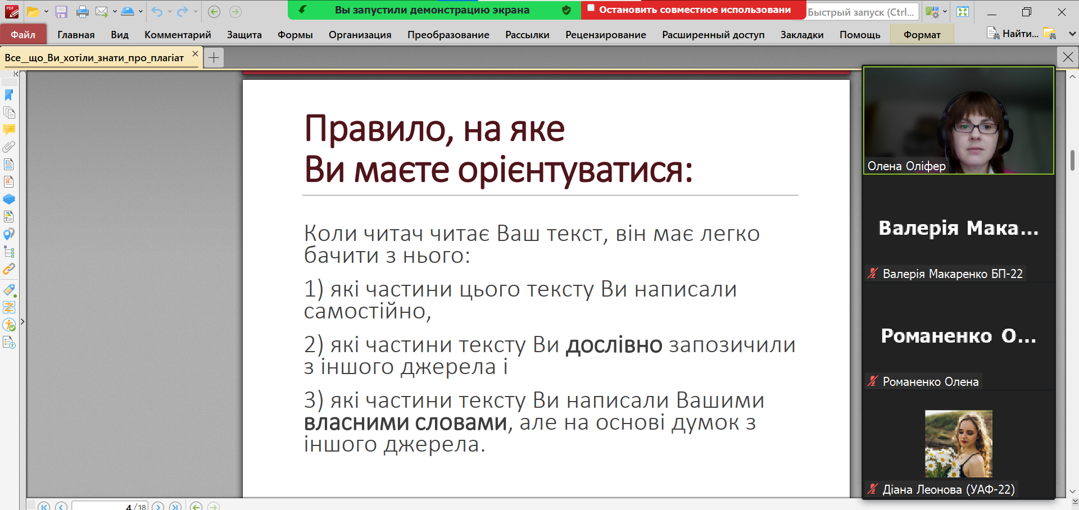Send the document by email icon

[x=102, y=12]
